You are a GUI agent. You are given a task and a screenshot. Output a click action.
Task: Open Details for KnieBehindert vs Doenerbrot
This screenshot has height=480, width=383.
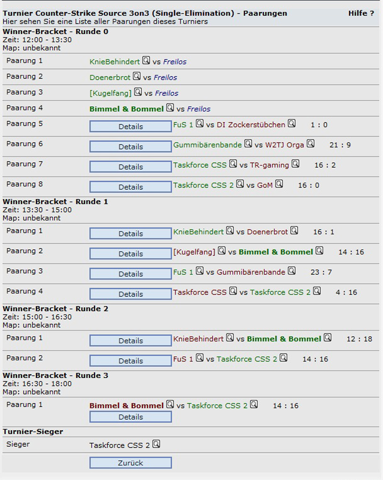coord(131,233)
